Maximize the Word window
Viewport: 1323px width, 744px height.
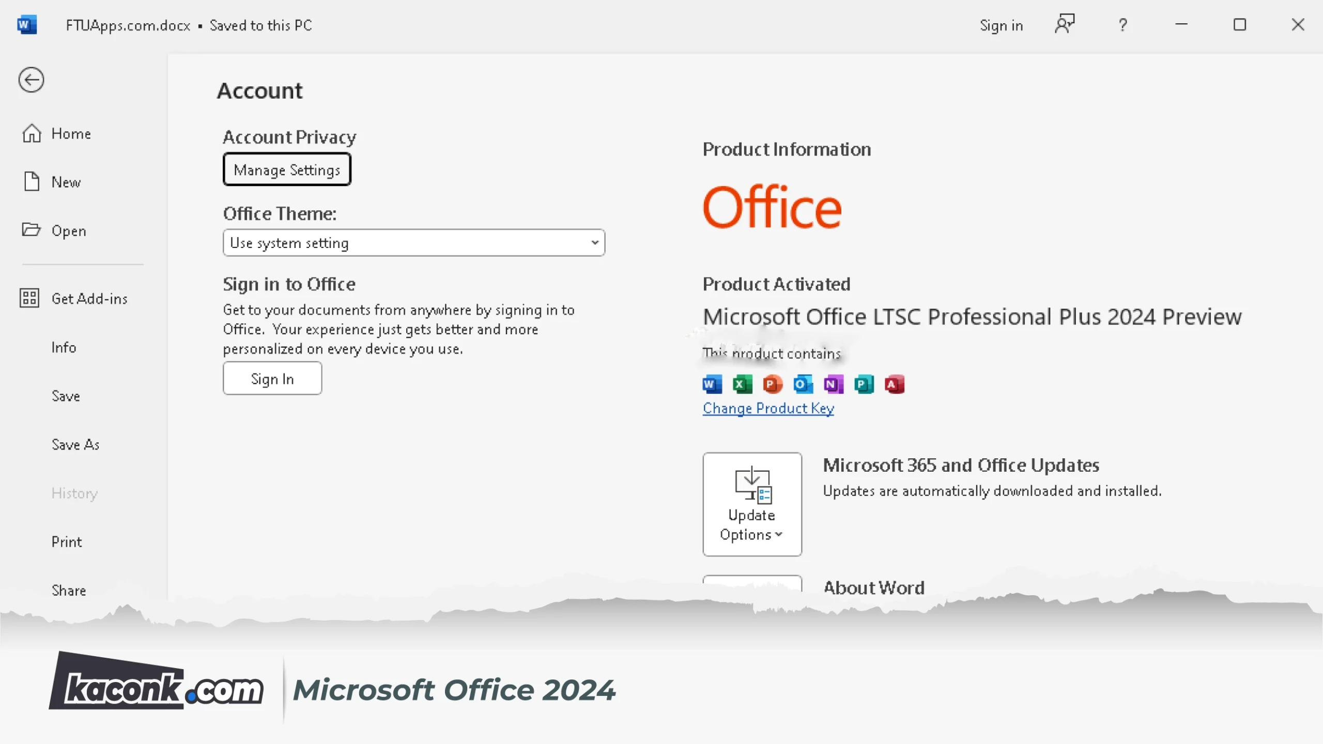[1240, 24]
